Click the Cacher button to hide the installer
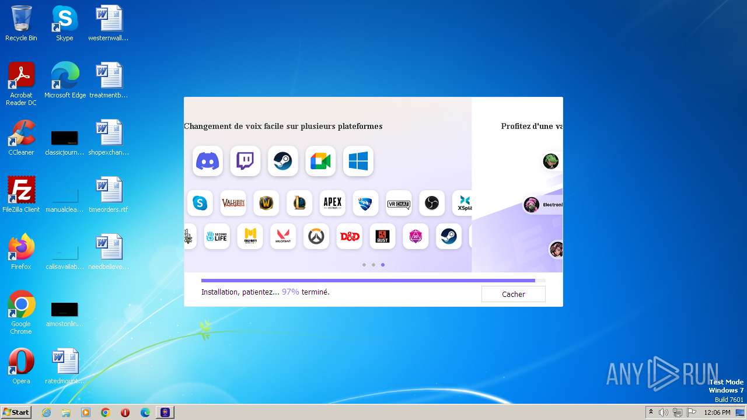The height and width of the screenshot is (420, 747). tap(514, 294)
